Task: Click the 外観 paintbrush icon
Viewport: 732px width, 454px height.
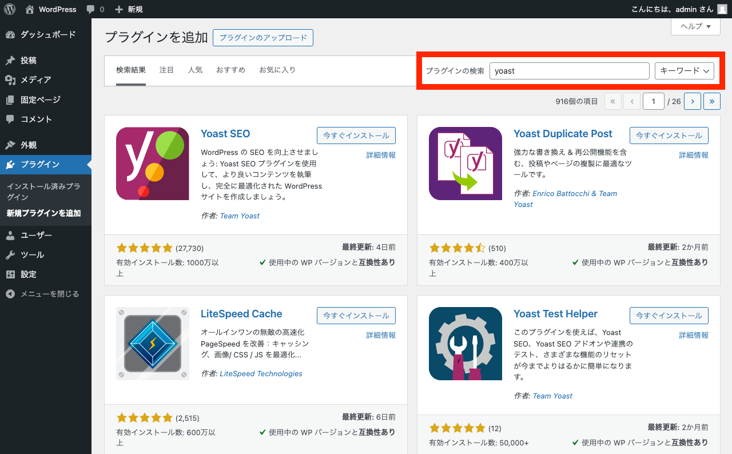Action: pyautogui.click(x=10, y=145)
